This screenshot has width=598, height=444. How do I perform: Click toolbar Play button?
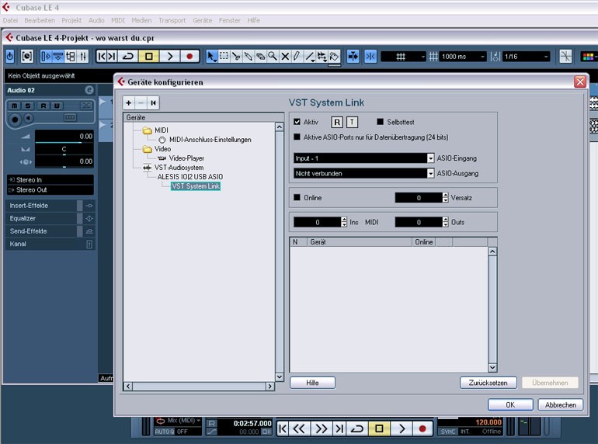point(170,57)
